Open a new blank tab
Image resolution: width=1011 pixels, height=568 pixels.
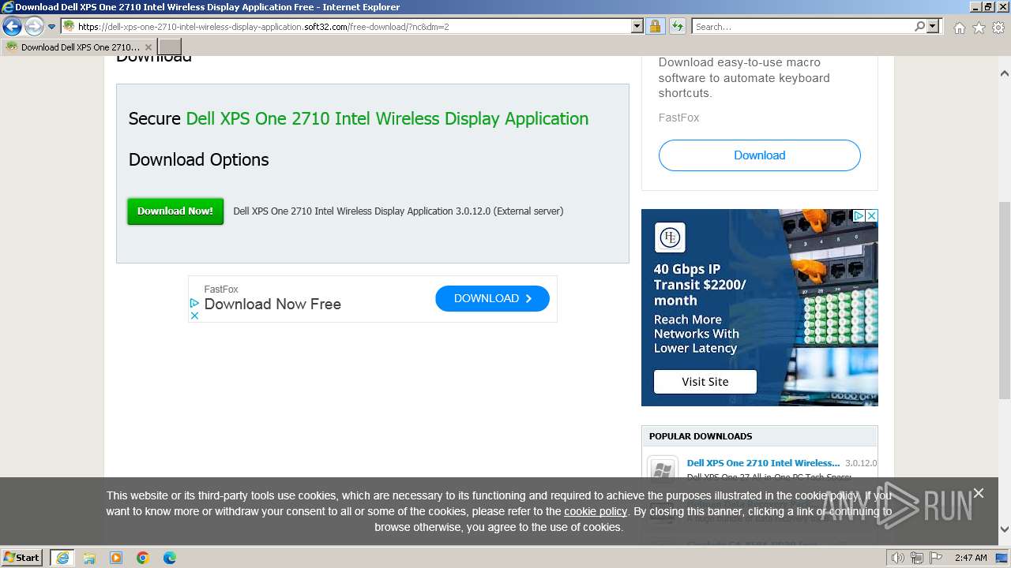tap(170, 47)
